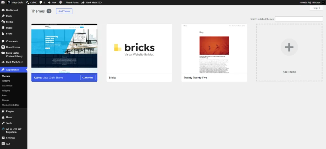Click the Posts pushpin icon in sidebar
Viewport: 326px width, 149px height.
point(3,16)
